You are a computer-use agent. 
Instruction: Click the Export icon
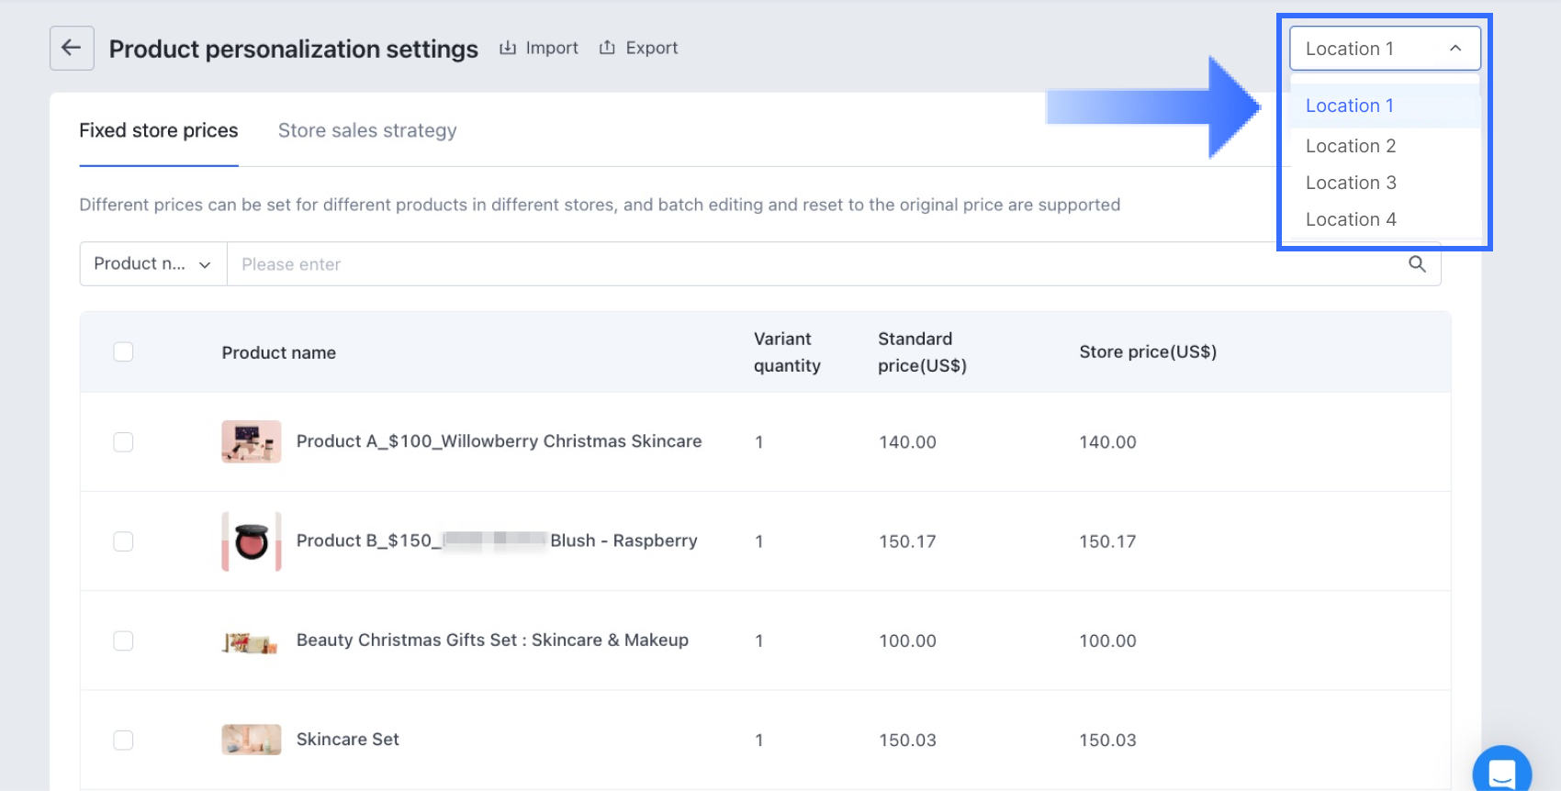[607, 48]
